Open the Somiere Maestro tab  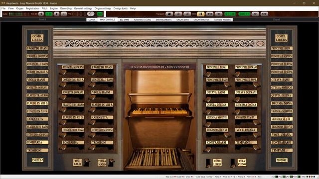click(222, 20)
